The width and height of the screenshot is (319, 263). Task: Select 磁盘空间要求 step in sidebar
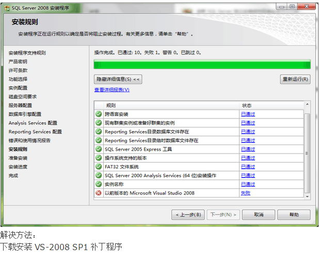(23, 96)
